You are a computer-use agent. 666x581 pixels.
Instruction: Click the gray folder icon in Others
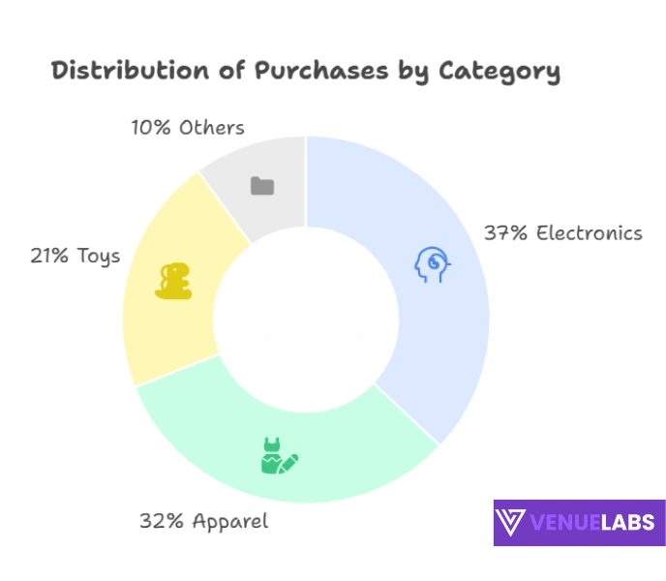[262, 185]
